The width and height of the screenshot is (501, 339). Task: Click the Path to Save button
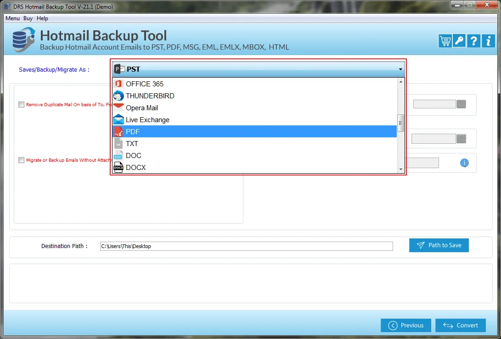click(439, 245)
